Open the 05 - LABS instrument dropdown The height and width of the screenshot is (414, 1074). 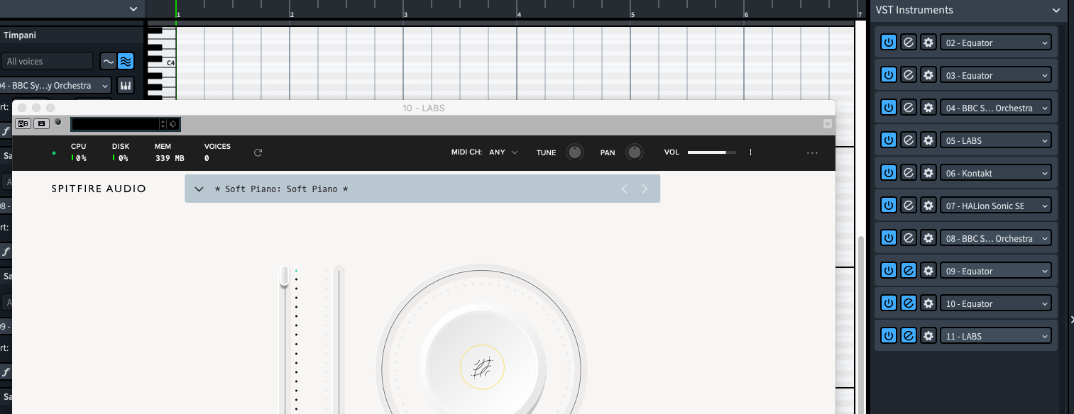click(x=995, y=140)
